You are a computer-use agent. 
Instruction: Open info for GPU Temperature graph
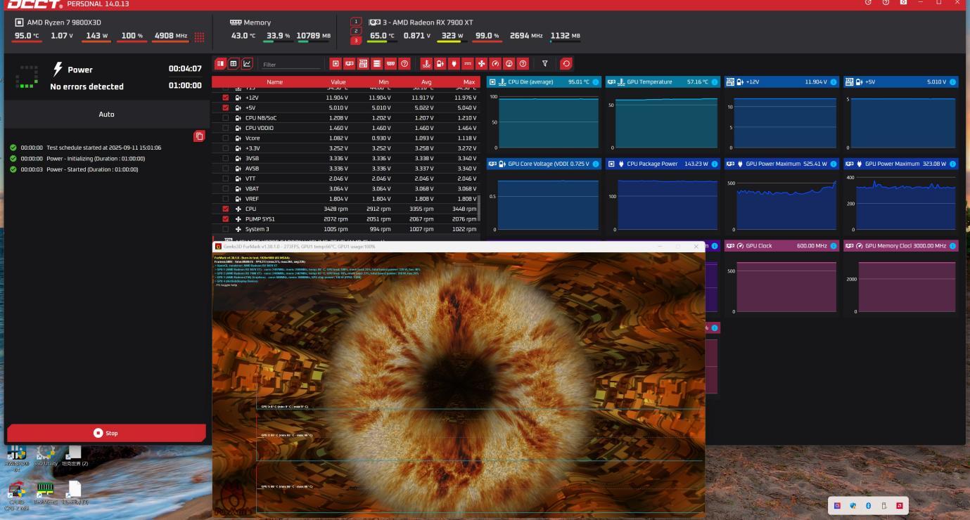(715, 82)
